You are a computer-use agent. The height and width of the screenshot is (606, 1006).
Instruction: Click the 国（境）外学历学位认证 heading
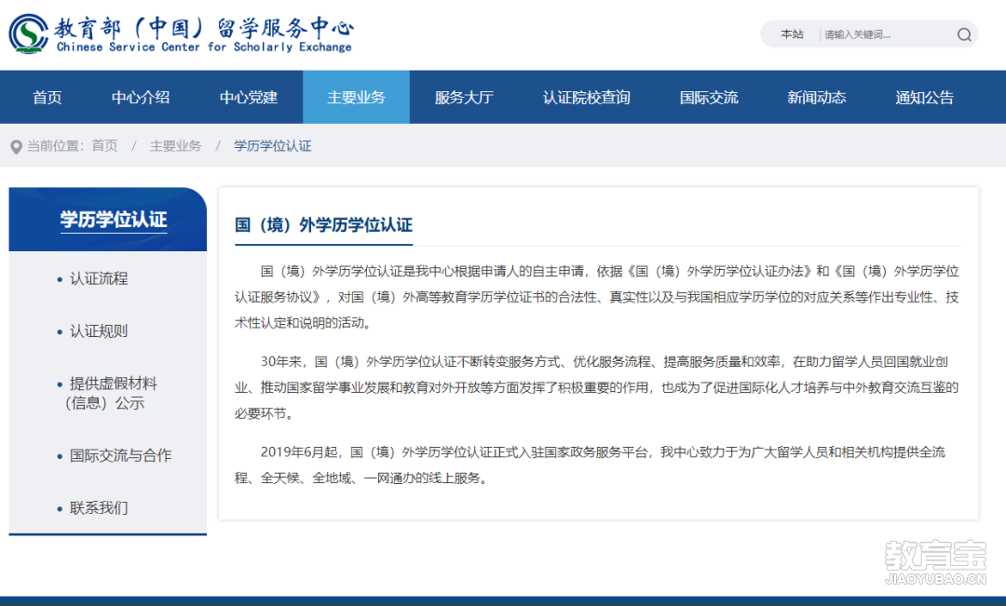coord(323,225)
